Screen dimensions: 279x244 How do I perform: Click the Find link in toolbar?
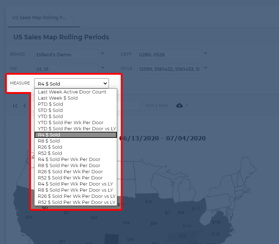[x=150, y=105]
